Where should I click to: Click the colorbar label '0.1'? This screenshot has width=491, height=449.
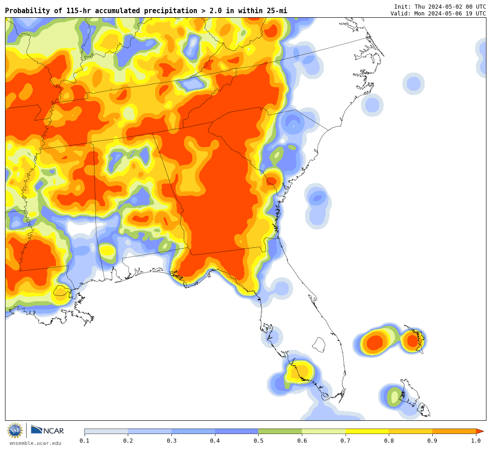coord(85,440)
